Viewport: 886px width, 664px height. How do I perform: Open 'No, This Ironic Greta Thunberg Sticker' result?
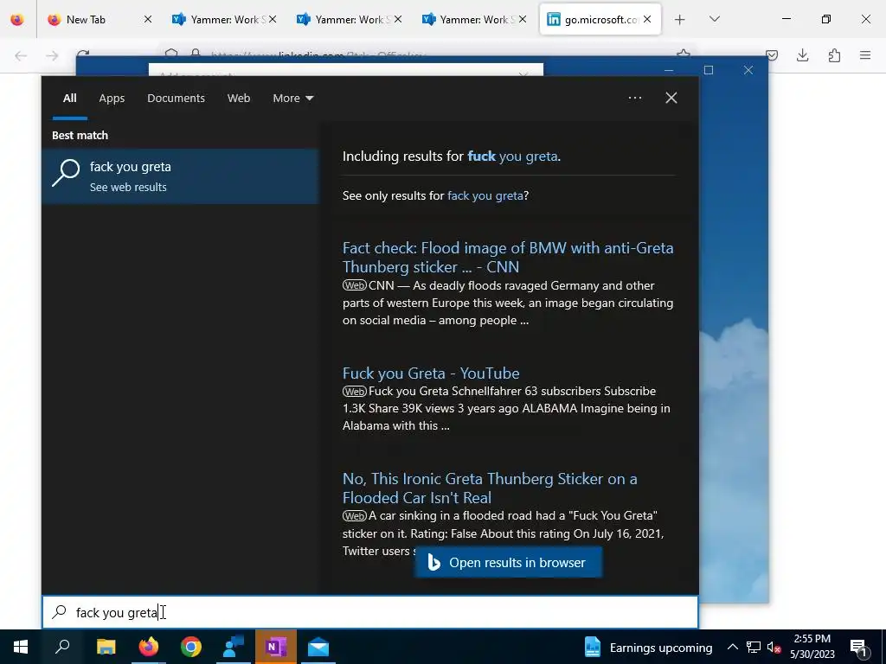(x=490, y=488)
